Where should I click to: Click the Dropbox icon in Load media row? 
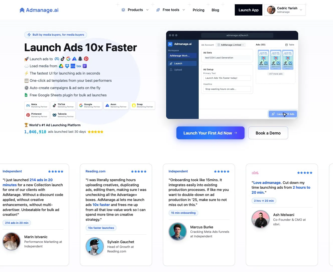[x=67, y=66]
